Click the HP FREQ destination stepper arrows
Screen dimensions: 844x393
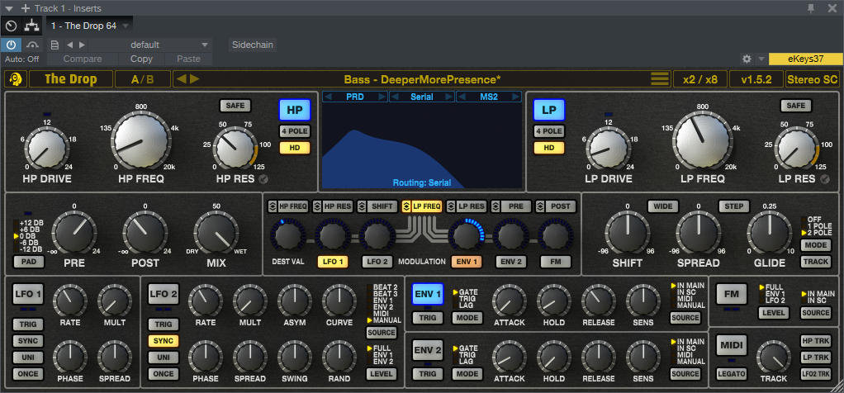[272, 206]
